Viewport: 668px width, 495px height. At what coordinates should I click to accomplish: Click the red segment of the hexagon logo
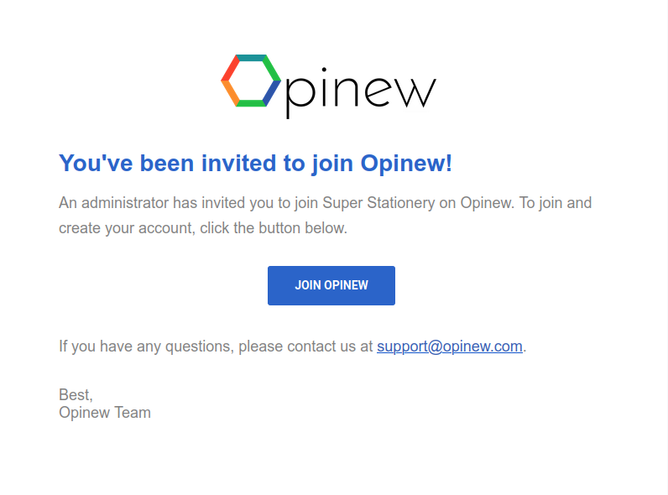[228, 68]
